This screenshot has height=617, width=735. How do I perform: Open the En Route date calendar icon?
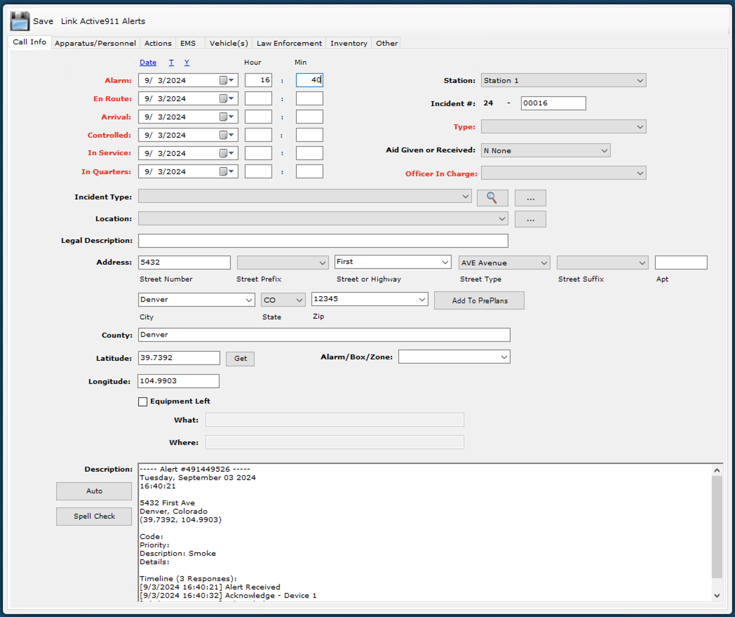coord(223,99)
